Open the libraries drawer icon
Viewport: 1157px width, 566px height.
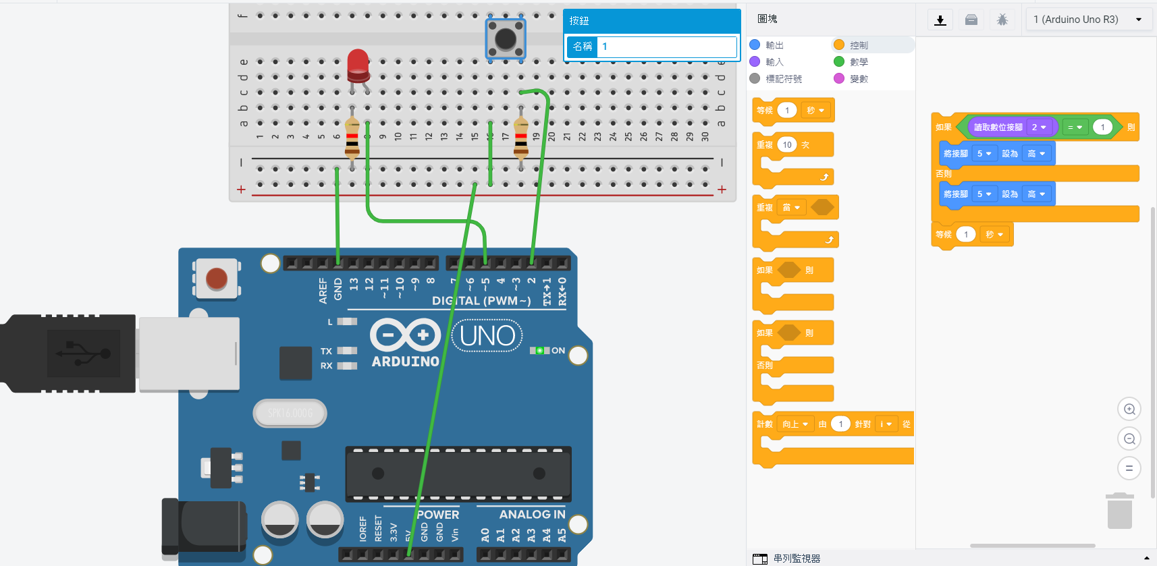pyautogui.click(x=971, y=20)
